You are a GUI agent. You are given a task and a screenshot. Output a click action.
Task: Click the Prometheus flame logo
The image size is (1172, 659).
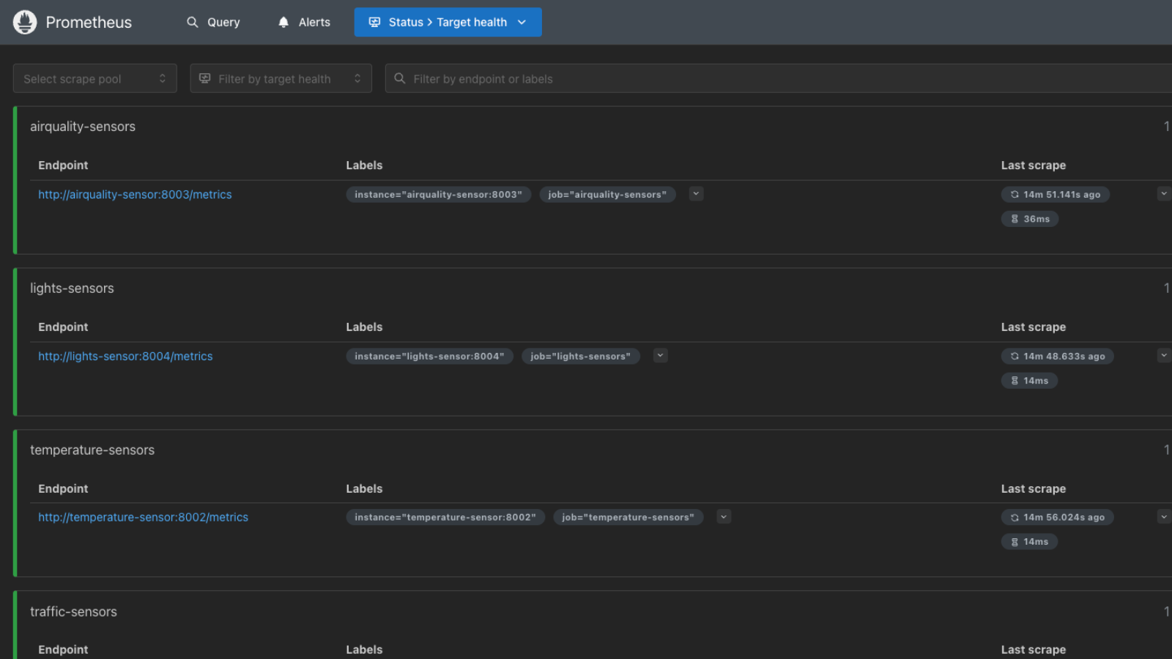click(x=25, y=22)
